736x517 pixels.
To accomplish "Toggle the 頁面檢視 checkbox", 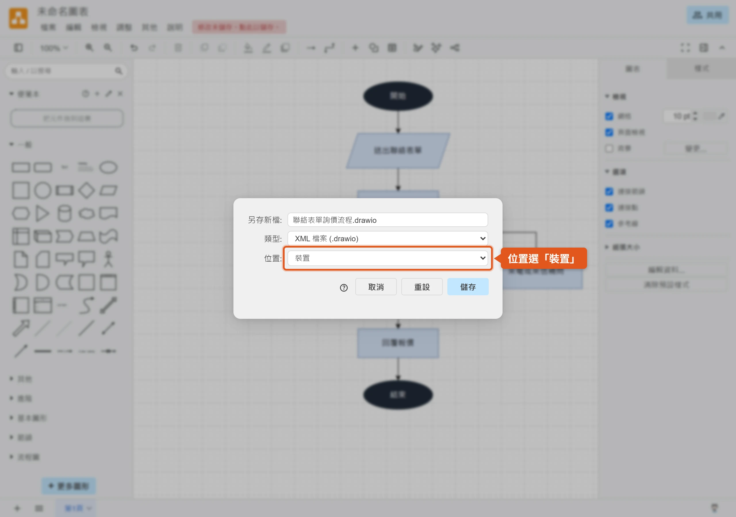I will pyautogui.click(x=609, y=132).
